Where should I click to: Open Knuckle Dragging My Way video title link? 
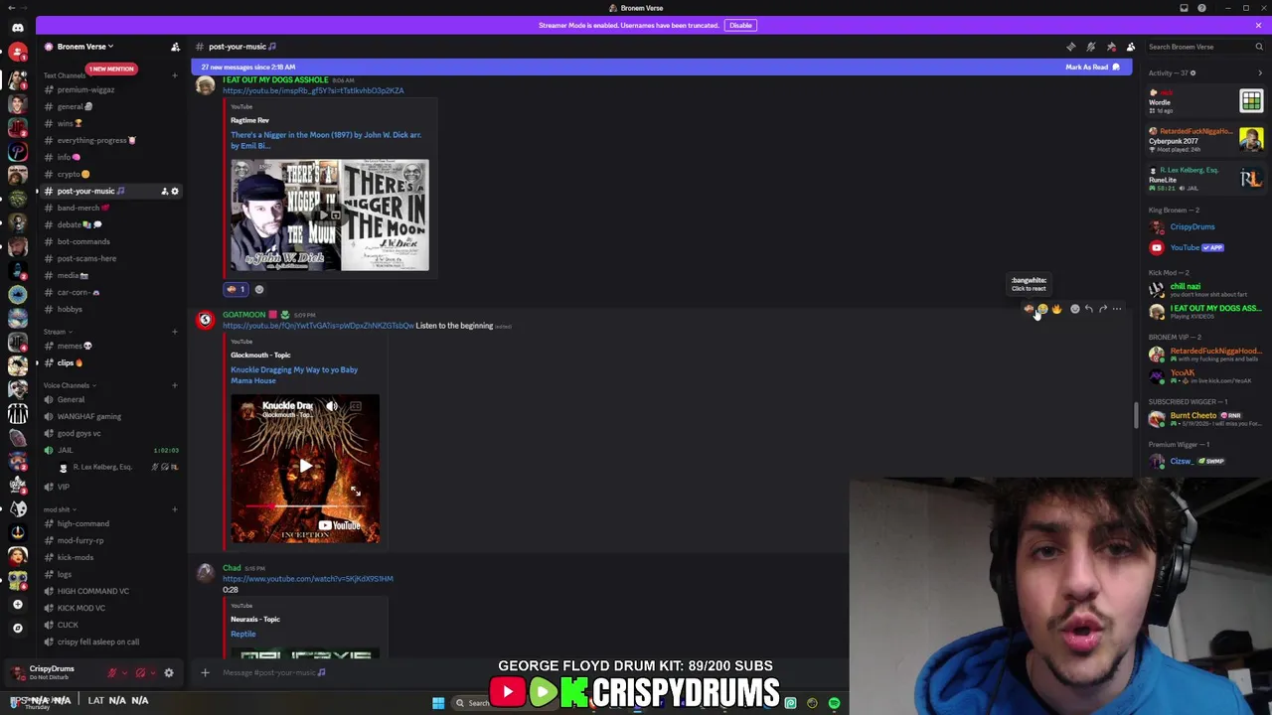[x=294, y=375]
